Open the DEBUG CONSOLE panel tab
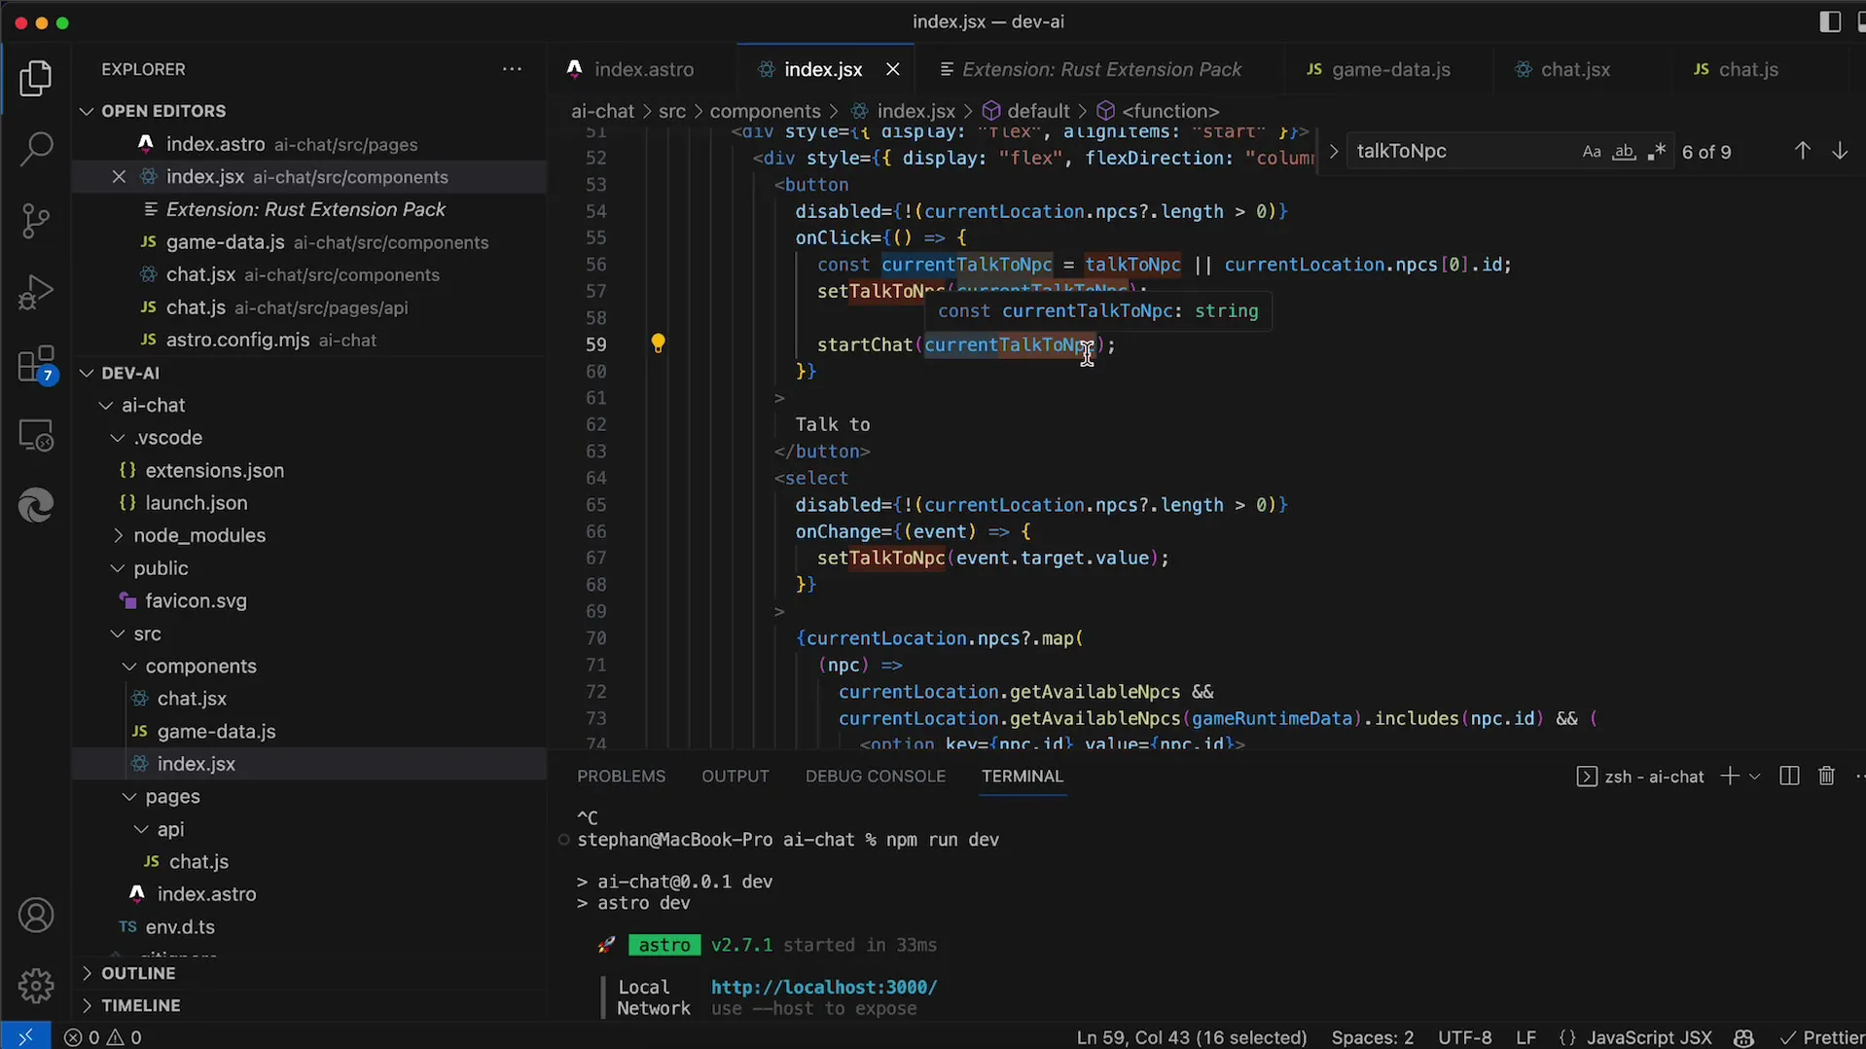The height and width of the screenshot is (1049, 1866). click(875, 776)
